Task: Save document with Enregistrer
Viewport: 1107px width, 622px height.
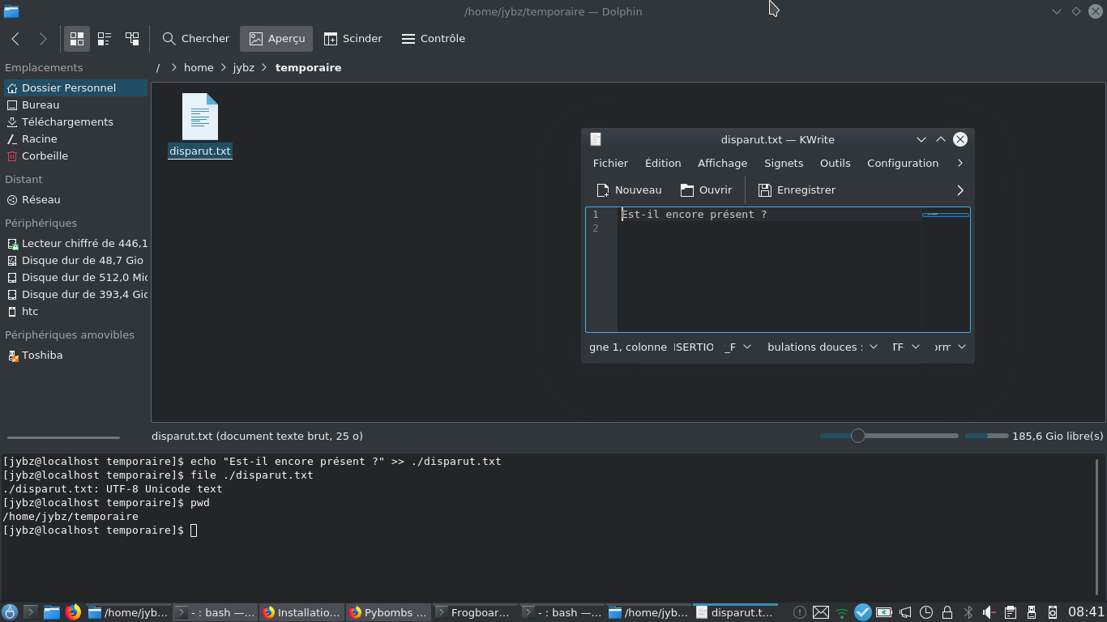Action: [797, 190]
